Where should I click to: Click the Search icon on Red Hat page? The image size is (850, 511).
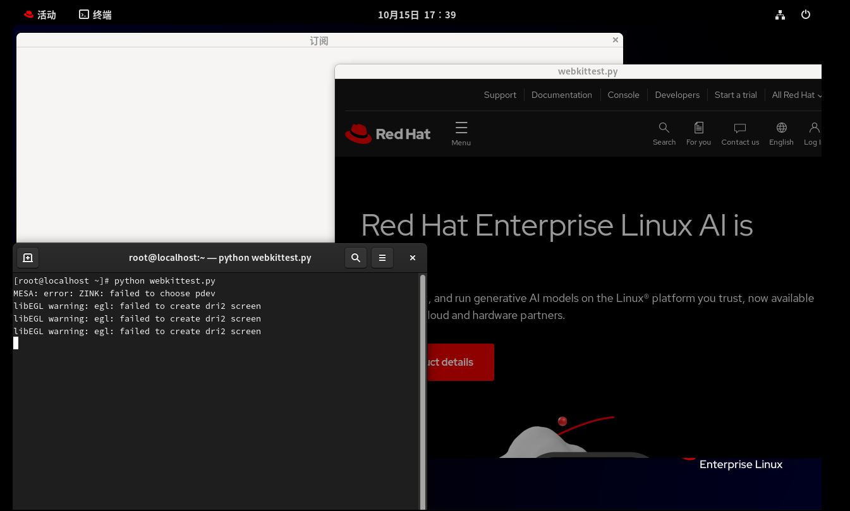(x=664, y=133)
